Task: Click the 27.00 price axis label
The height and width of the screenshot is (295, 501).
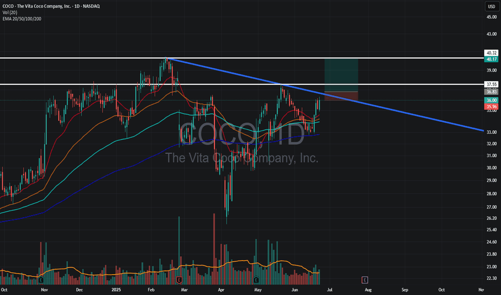Action: coord(491,207)
